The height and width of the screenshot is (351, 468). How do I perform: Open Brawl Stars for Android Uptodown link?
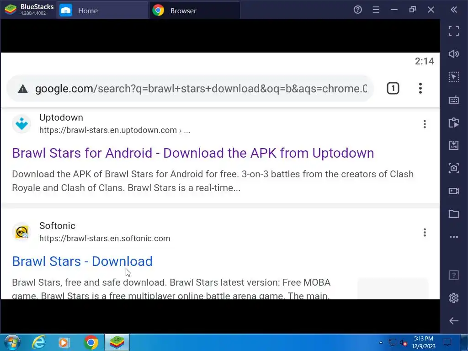pyautogui.click(x=193, y=153)
